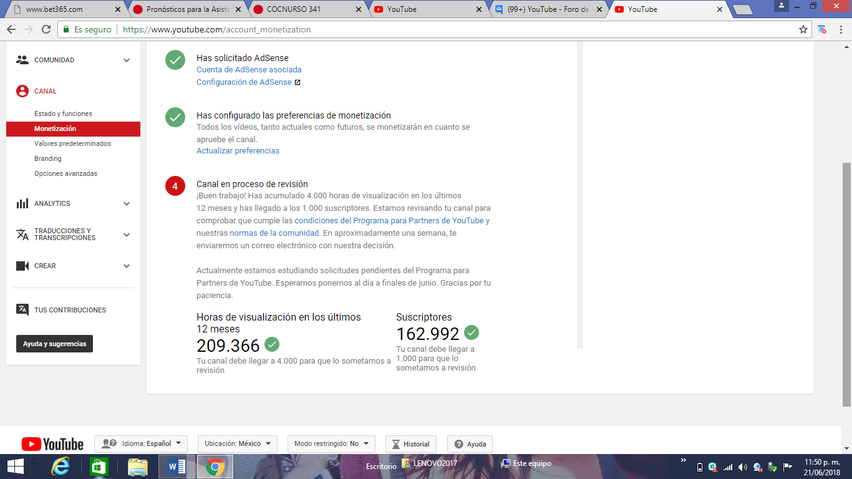Click the Actualizar preferencias link
Viewport: 852px width, 479px height.
click(238, 151)
